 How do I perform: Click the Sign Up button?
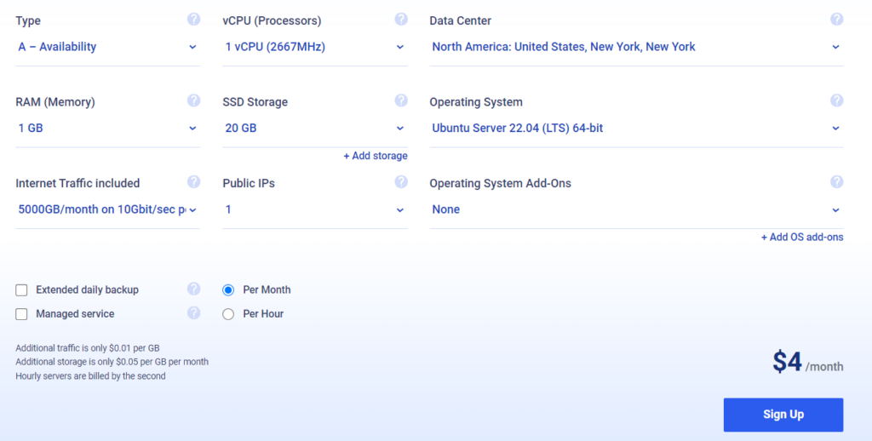[x=783, y=415]
